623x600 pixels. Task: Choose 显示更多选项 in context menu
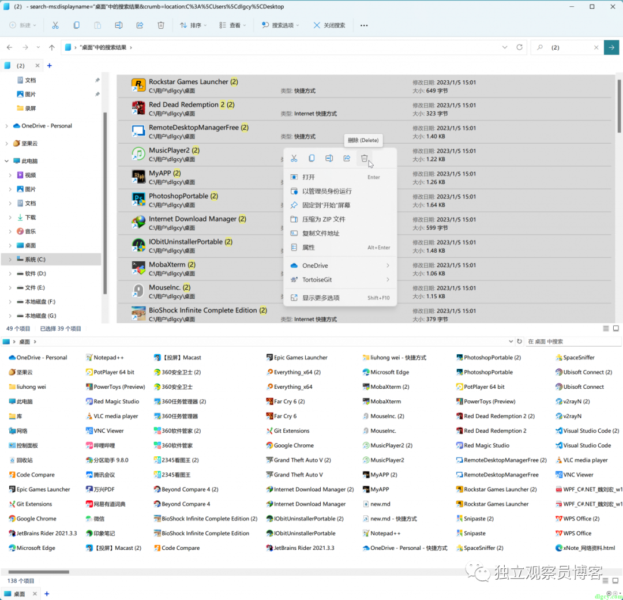pyautogui.click(x=340, y=298)
